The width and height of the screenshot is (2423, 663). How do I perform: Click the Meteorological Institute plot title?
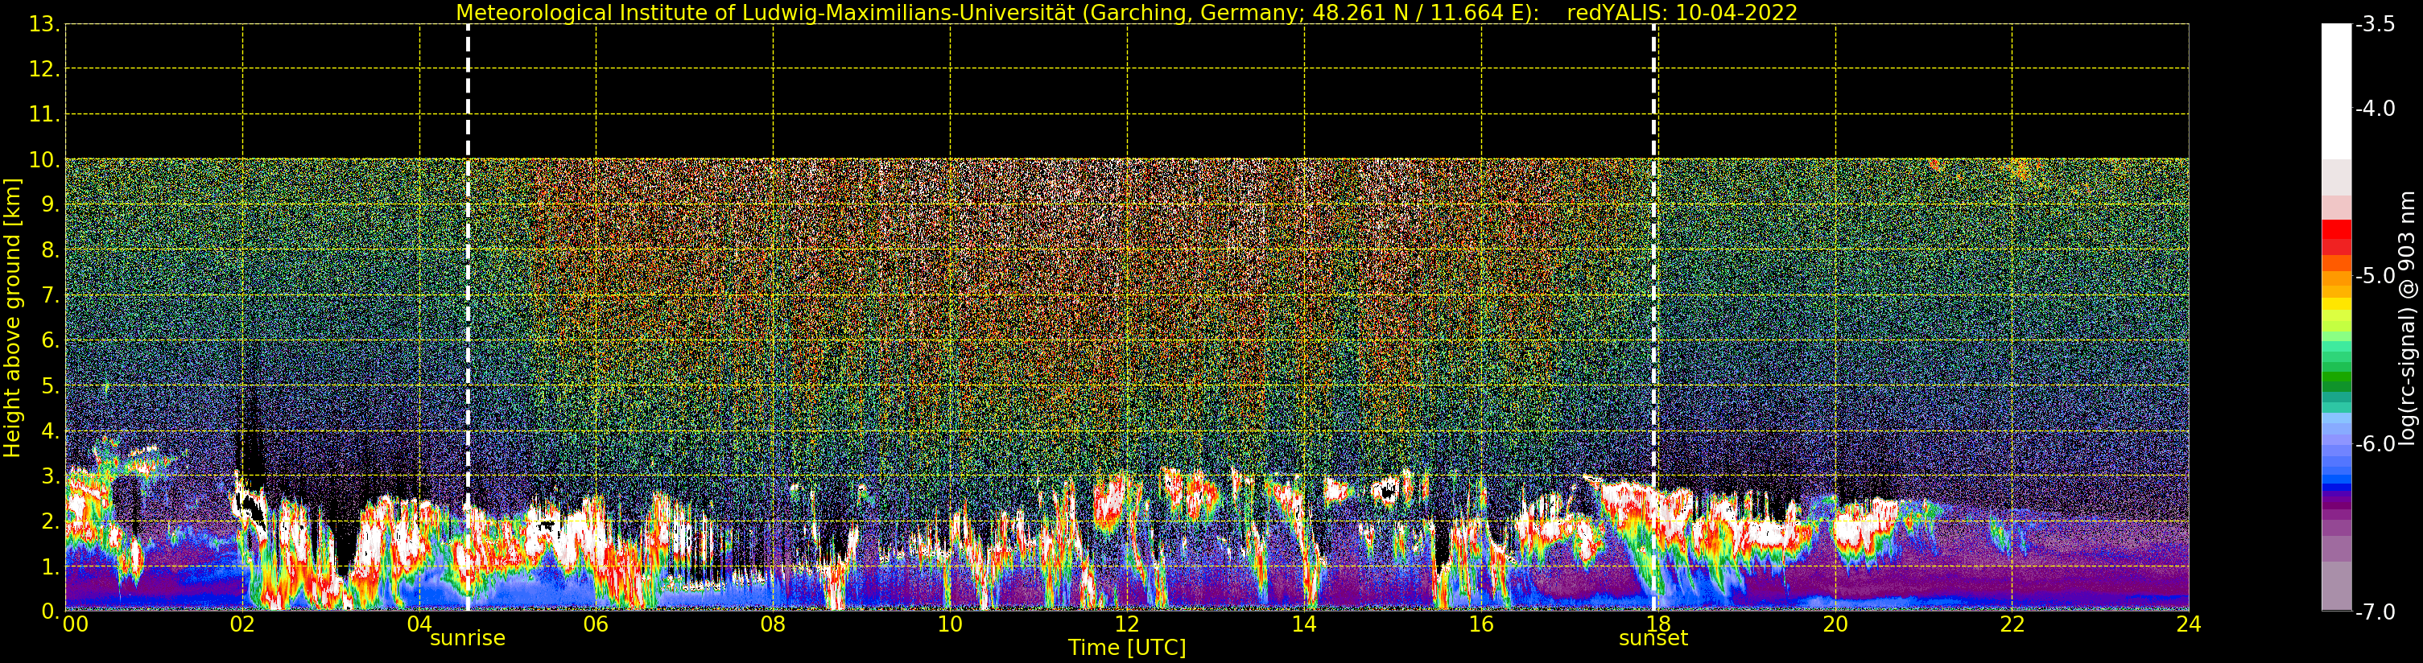point(1126,12)
